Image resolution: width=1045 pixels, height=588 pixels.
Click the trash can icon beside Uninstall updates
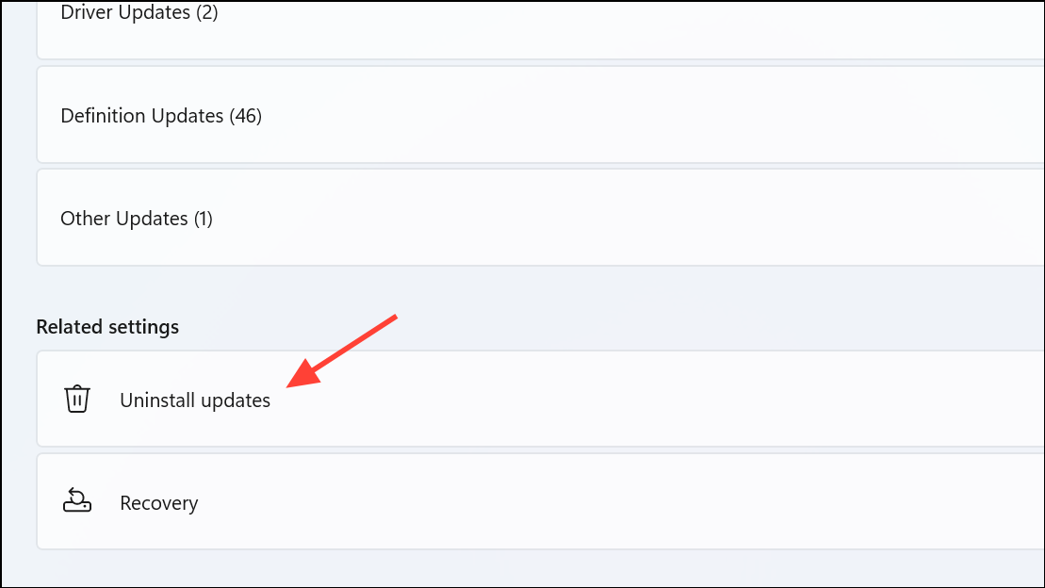[76, 399]
